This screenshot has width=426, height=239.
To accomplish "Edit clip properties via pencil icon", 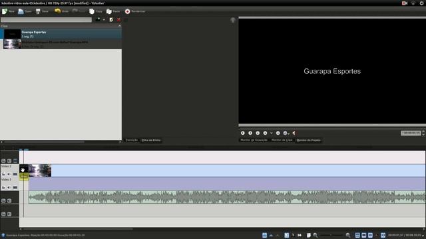I will point(111,19).
